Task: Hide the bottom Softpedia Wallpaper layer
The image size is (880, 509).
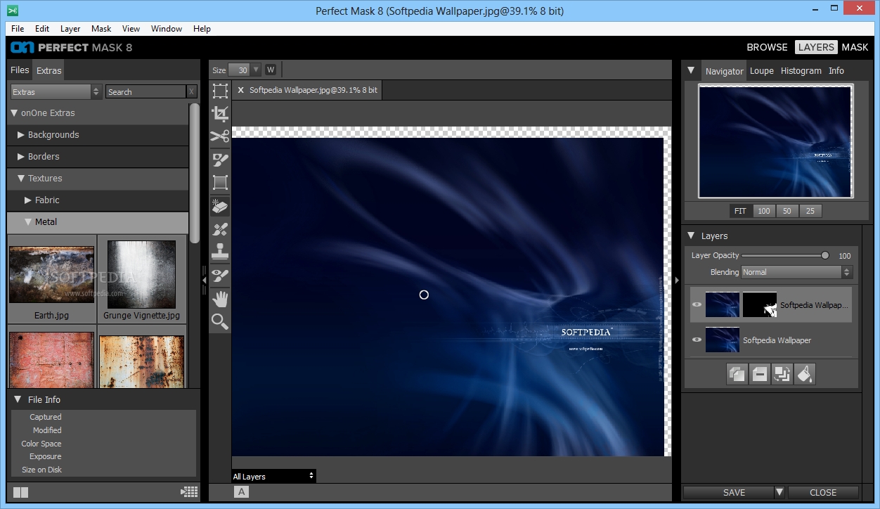Action: 697,340
